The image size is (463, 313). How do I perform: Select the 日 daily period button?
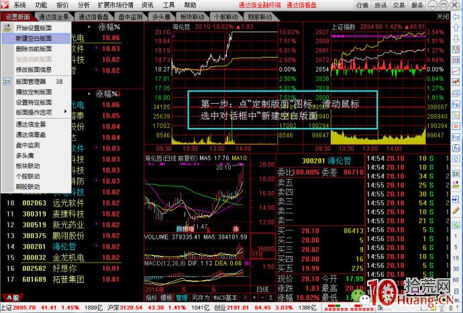tap(456, 290)
